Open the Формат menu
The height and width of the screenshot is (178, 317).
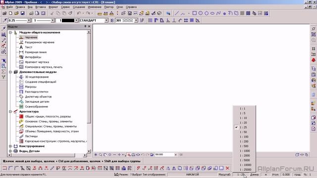53,7
